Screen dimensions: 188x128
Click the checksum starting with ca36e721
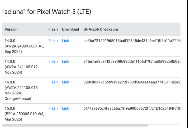tap(132, 41)
